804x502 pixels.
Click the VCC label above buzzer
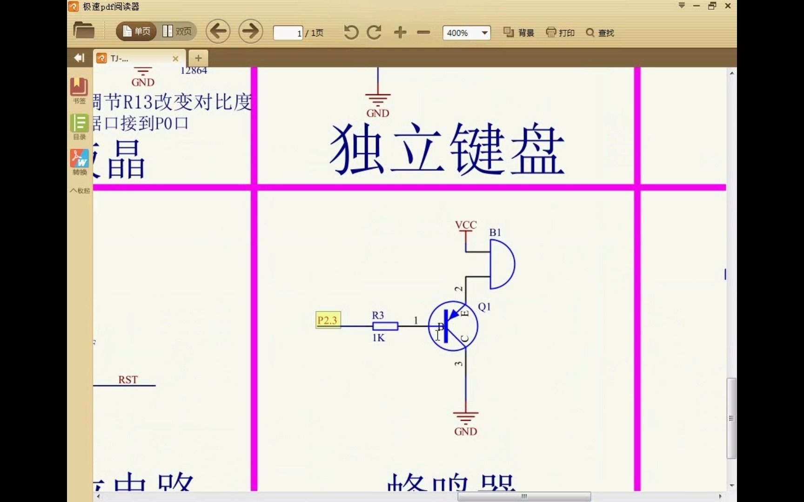(466, 225)
